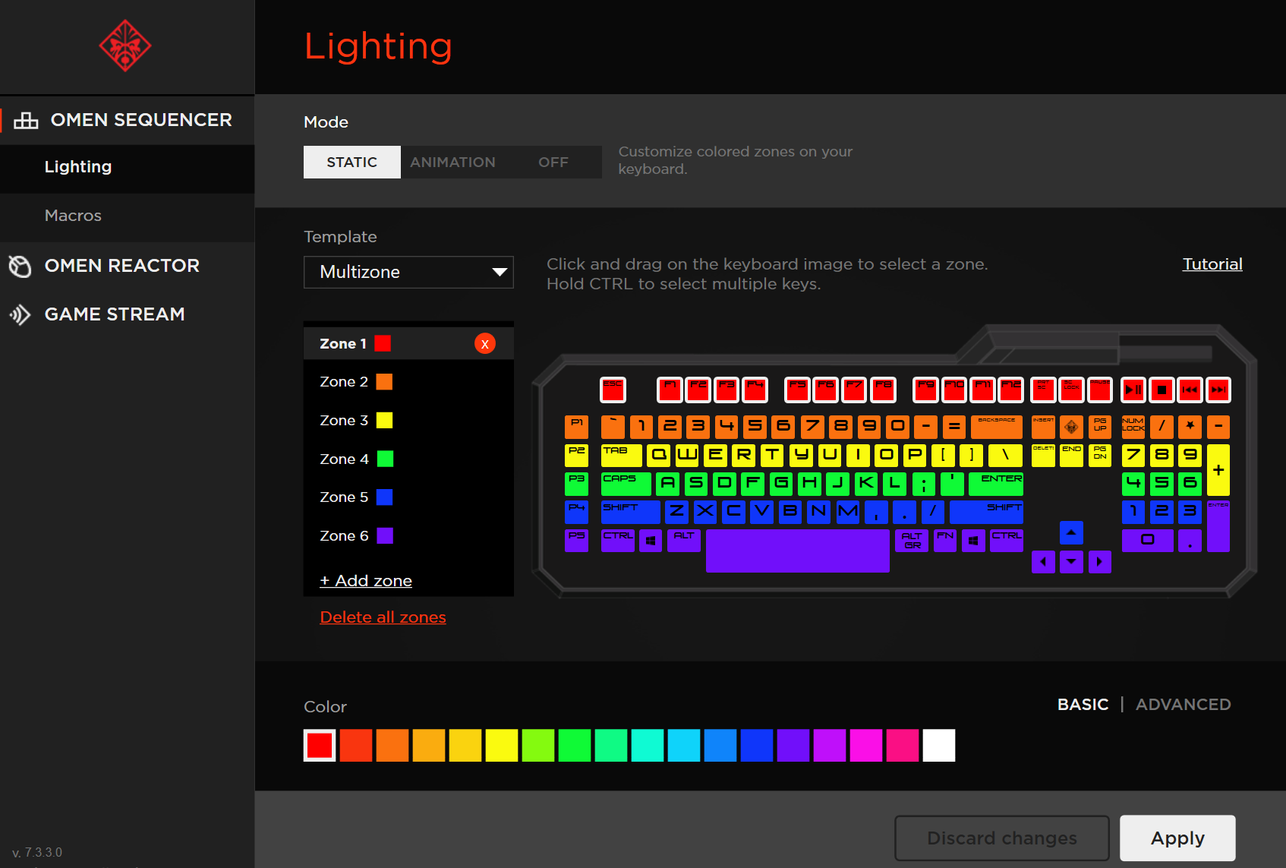
Task: Select the ESC key on keyboard image
Action: click(x=613, y=390)
